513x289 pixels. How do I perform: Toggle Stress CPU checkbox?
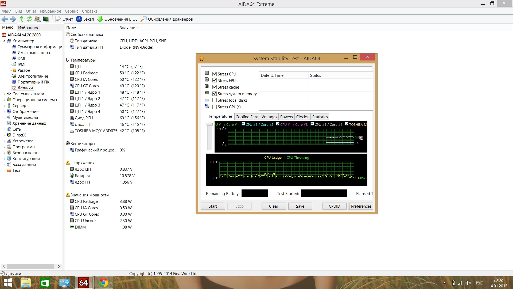point(215,74)
